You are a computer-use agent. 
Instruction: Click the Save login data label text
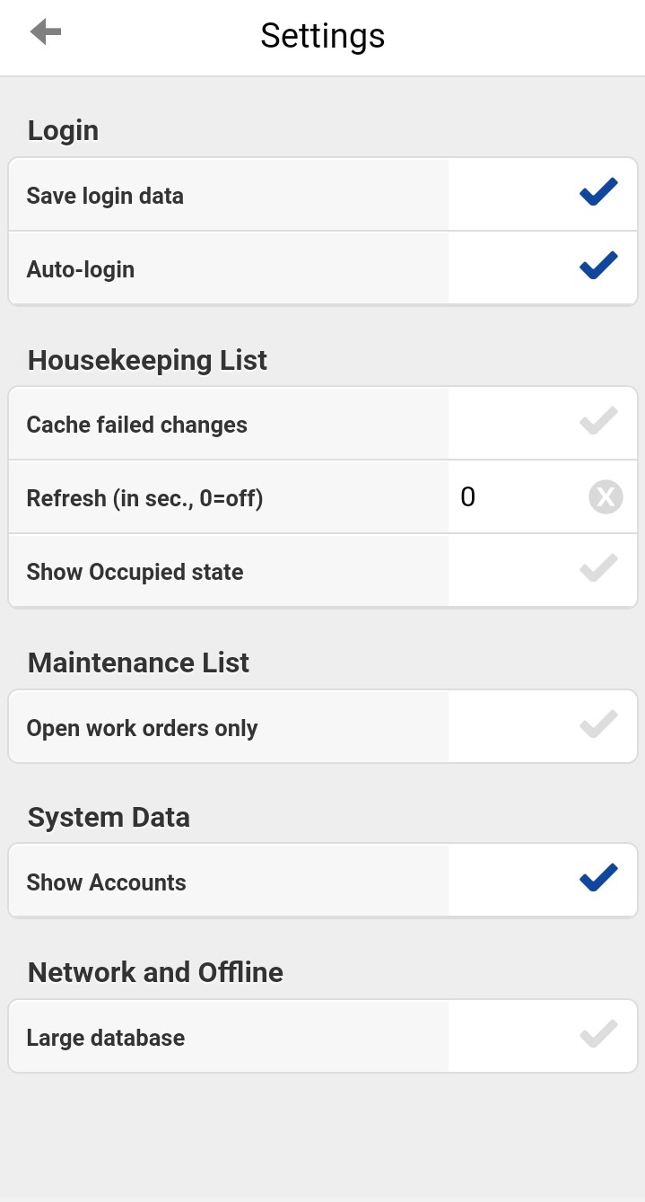tap(105, 196)
